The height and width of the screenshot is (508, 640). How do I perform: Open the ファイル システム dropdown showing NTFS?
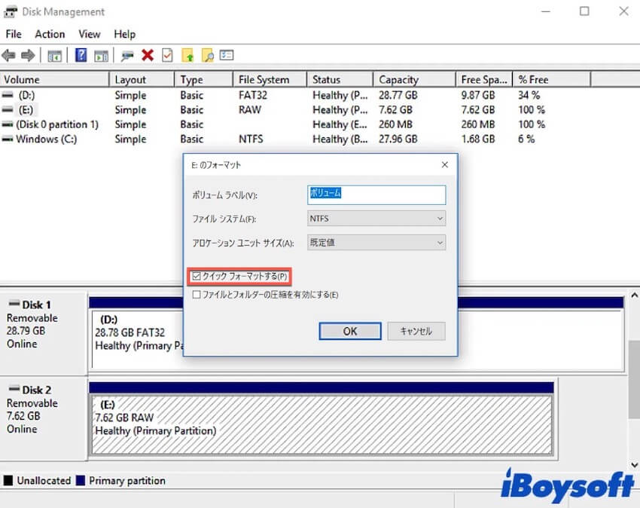pyautogui.click(x=376, y=219)
